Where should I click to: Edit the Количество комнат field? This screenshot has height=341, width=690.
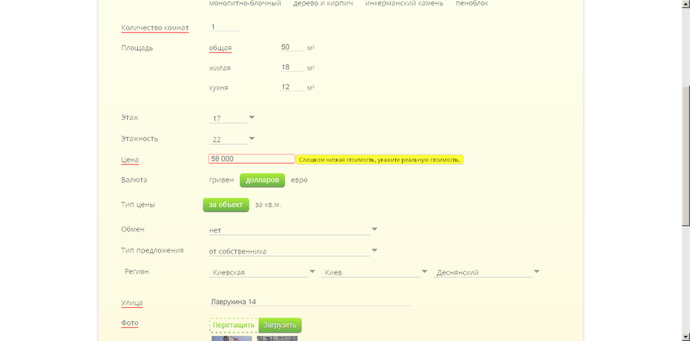pyautogui.click(x=224, y=28)
